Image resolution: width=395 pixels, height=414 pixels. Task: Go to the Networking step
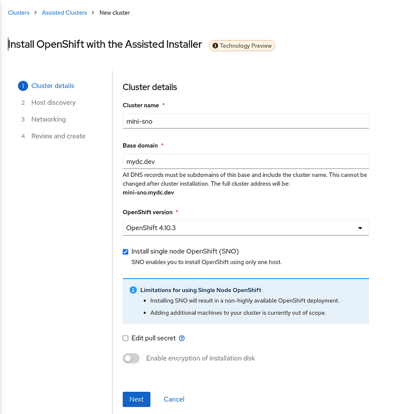click(48, 120)
